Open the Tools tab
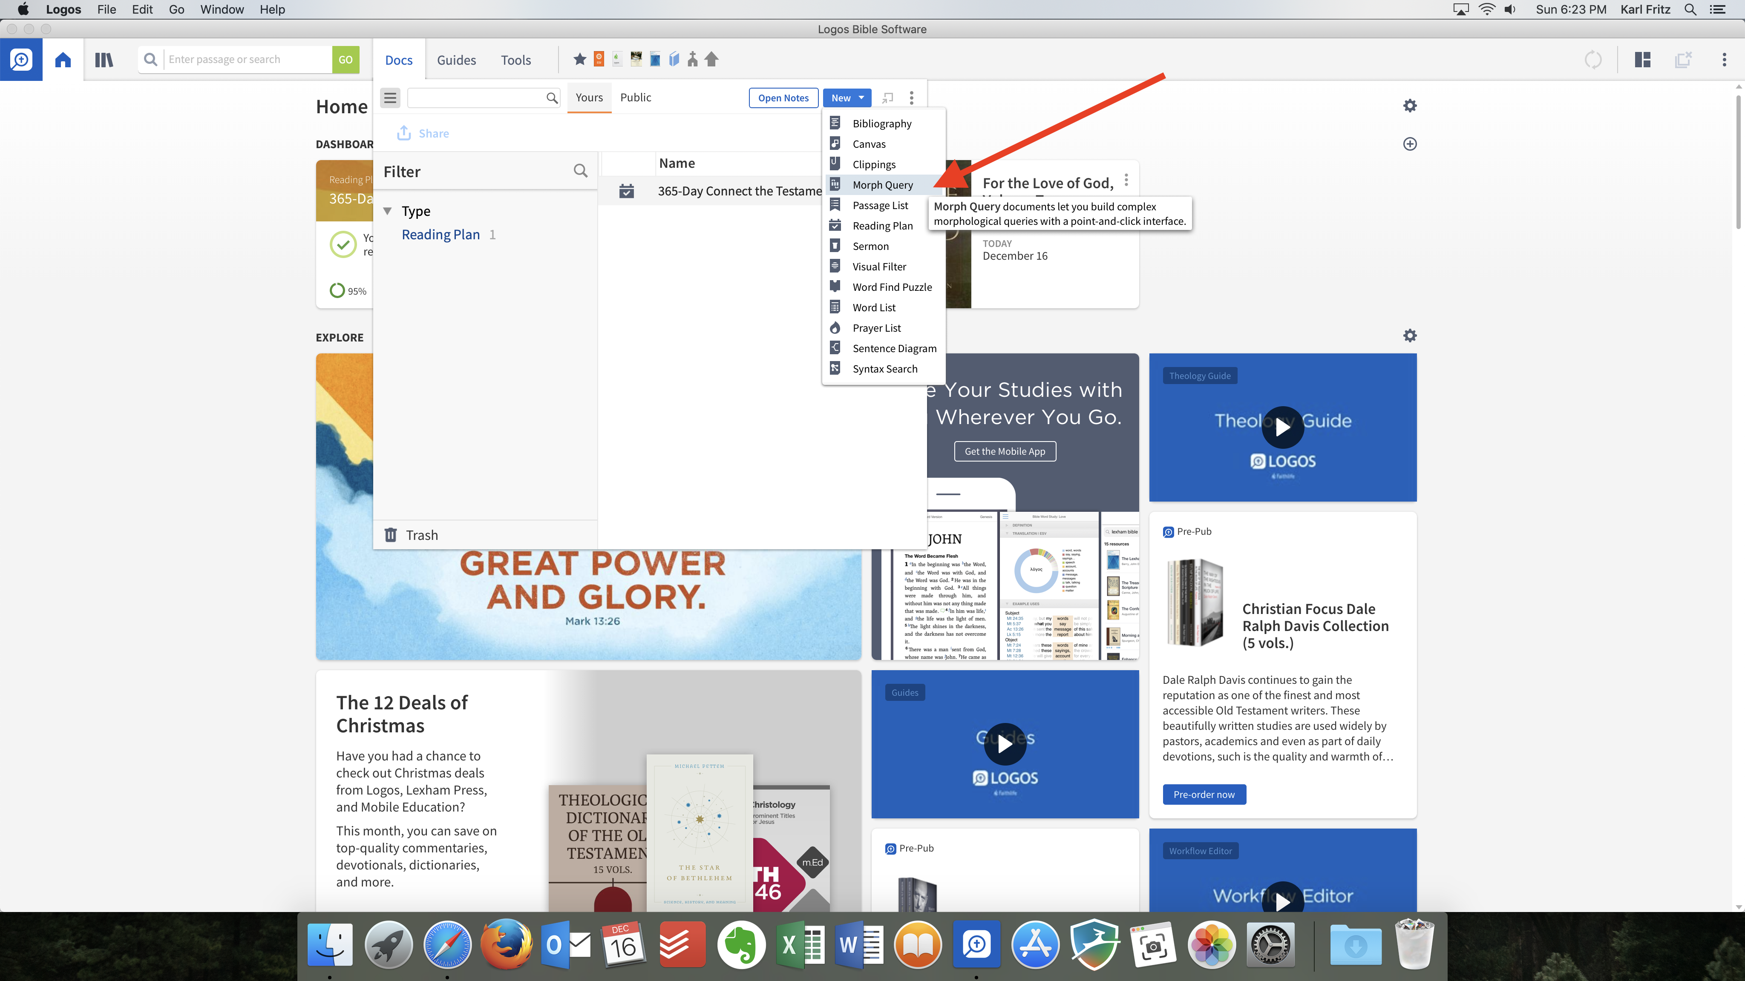The image size is (1745, 981). [516, 60]
